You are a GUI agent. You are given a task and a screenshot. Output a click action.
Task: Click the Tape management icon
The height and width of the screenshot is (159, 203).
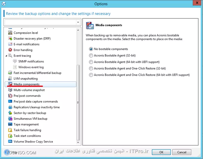(10, 124)
